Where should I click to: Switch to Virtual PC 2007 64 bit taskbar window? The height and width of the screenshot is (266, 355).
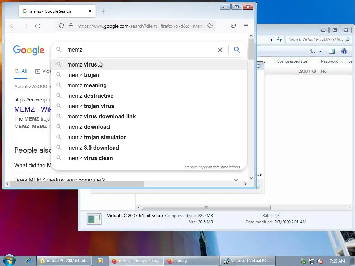64,261
